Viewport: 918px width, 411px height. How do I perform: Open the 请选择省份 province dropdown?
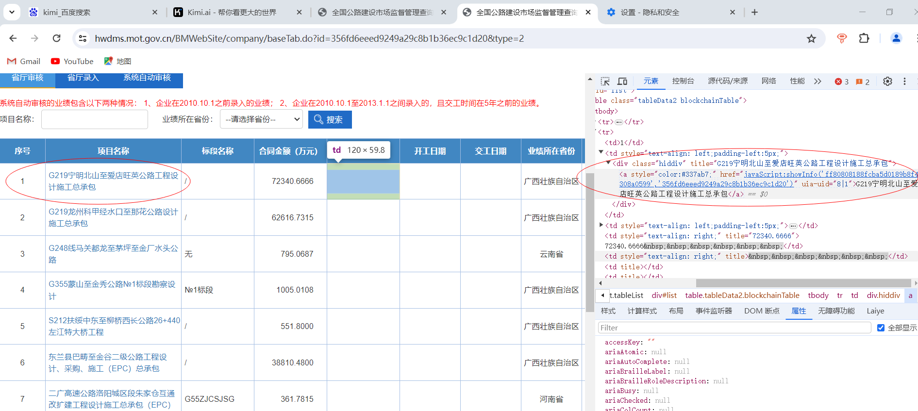tap(261, 119)
